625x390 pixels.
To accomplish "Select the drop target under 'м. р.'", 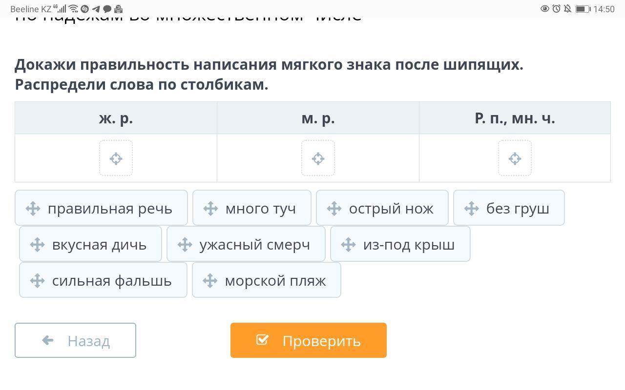I will [318, 158].
